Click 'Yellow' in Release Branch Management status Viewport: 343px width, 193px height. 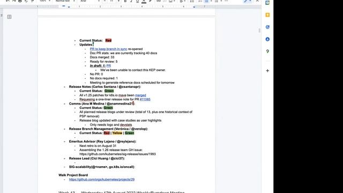pos(117,133)
